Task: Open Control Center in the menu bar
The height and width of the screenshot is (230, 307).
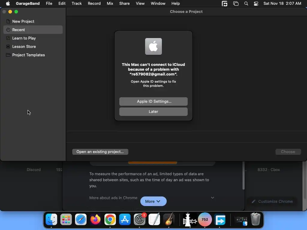Action: click(x=256, y=4)
